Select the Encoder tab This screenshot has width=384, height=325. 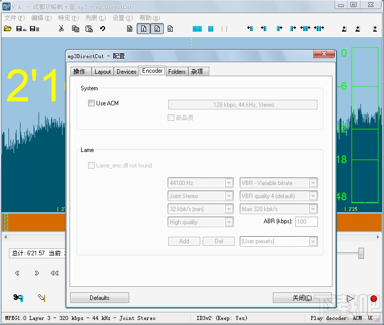[x=152, y=71]
